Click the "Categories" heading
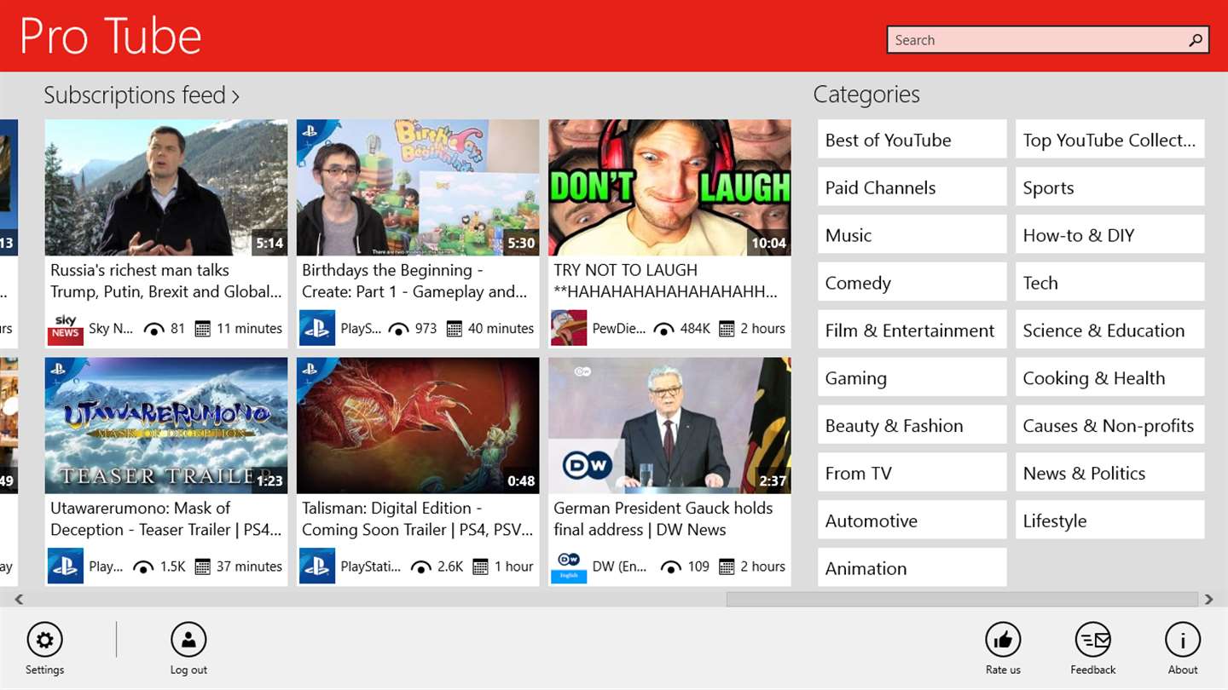The image size is (1228, 690). (866, 95)
